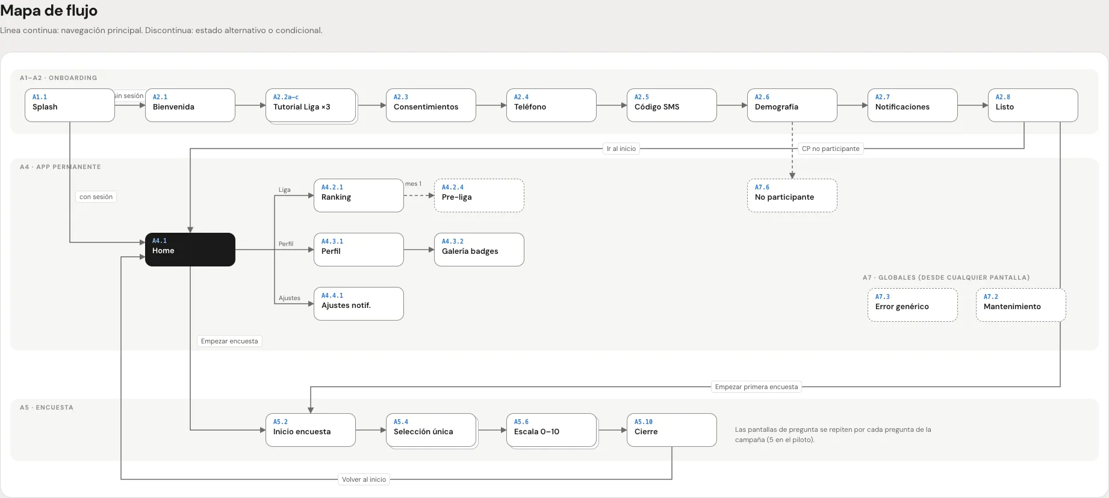Select the "mes 1" dashed edge label
The height and width of the screenshot is (498, 1109).
click(413, 183)
